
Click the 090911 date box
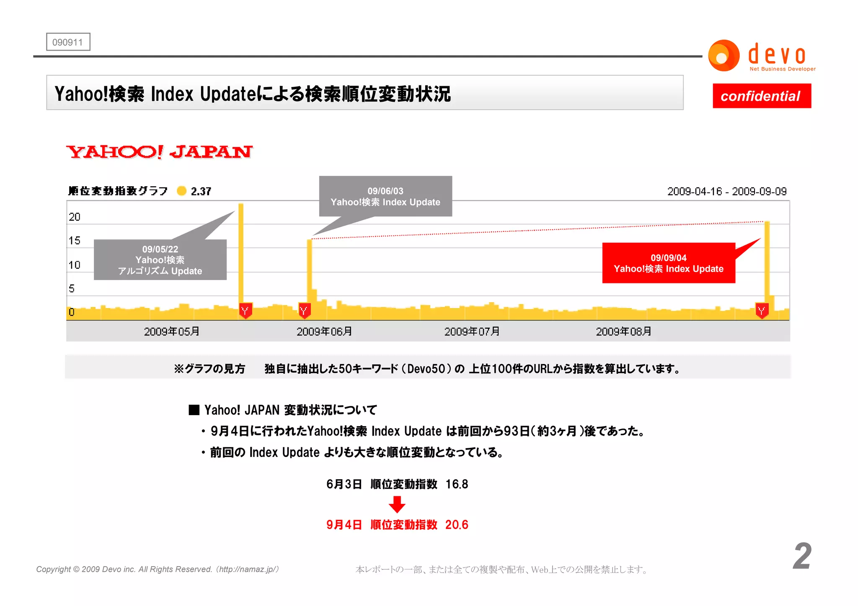68,42
